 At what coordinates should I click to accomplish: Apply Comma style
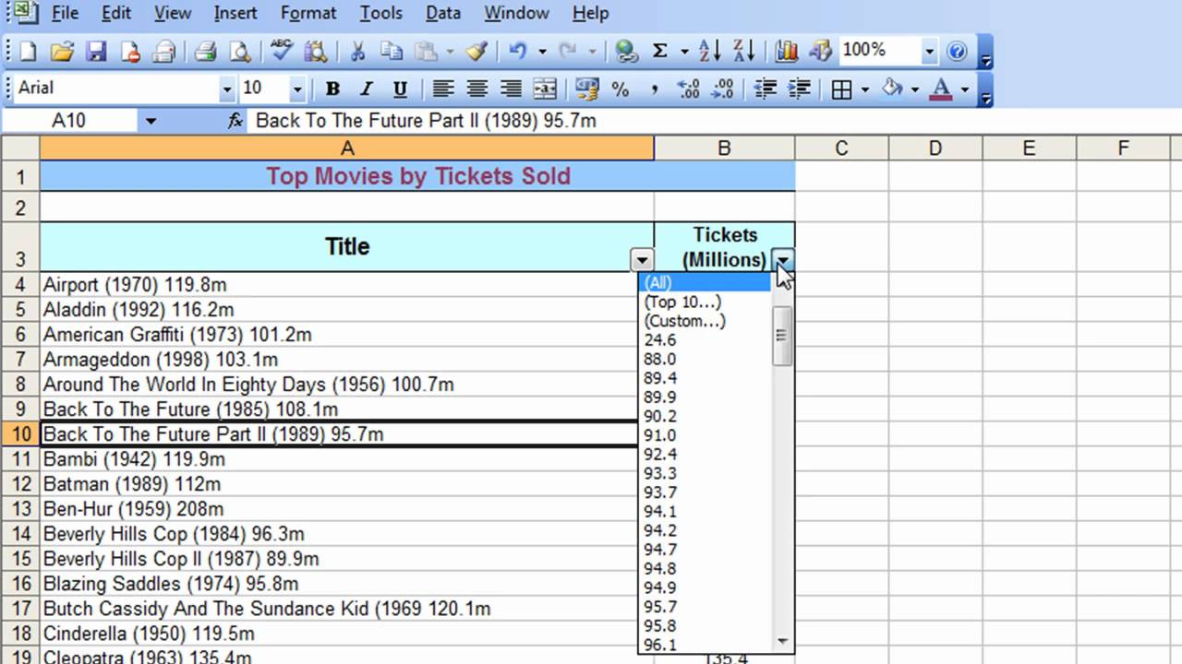pos(654,89)
